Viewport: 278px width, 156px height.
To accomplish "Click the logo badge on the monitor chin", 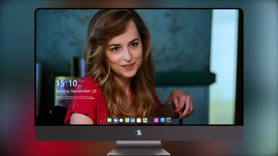I will click(139, 133).
